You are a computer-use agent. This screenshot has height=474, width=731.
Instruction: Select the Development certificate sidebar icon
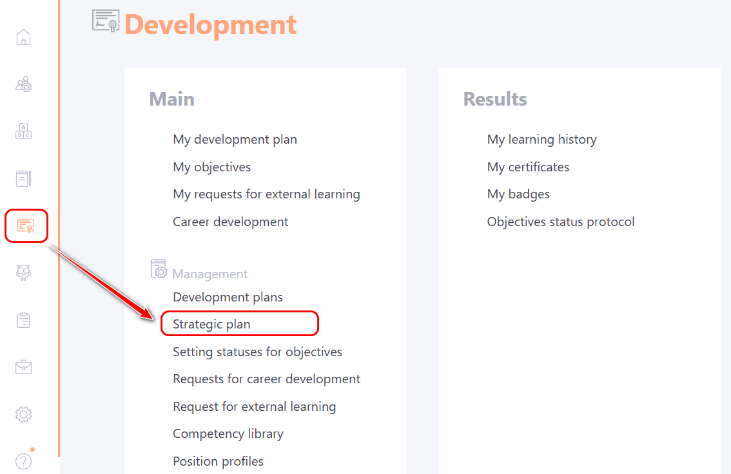click(26, 226)
